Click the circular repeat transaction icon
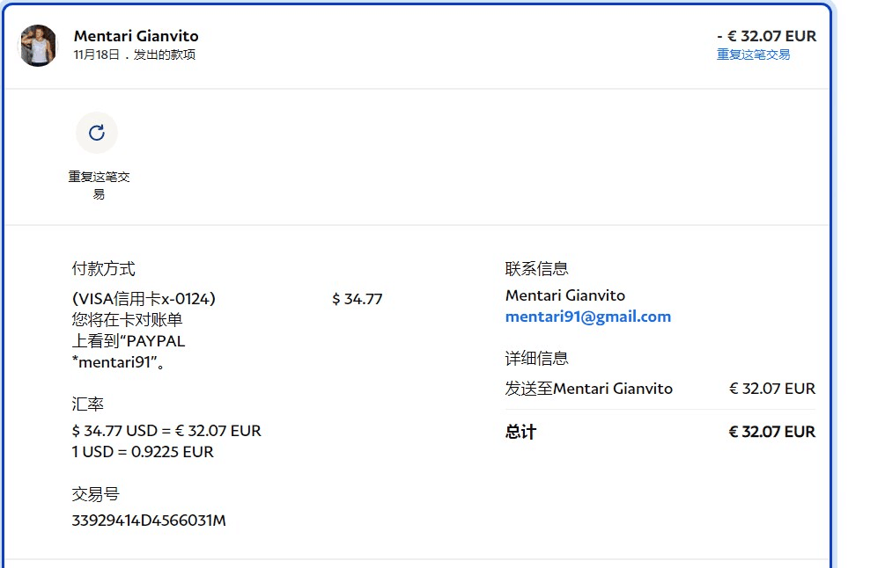Viewport: 885px width, 568px height. click(97, 133)
